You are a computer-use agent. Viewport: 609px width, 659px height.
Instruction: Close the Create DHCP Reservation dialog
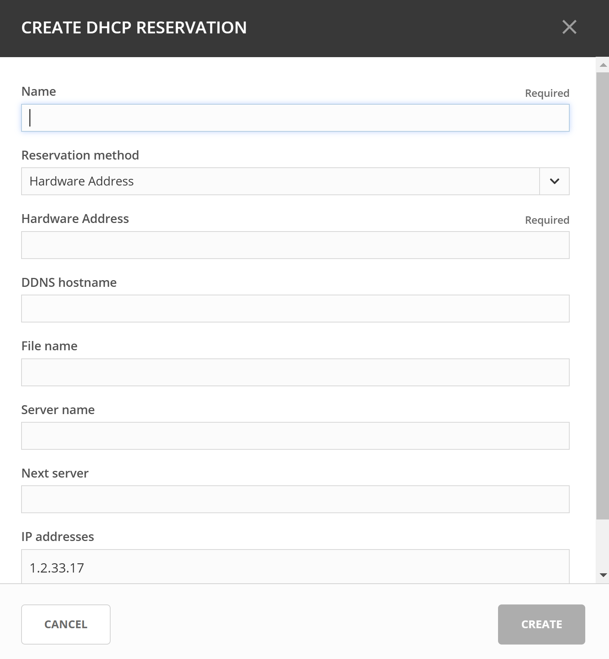tap(569, 27)
